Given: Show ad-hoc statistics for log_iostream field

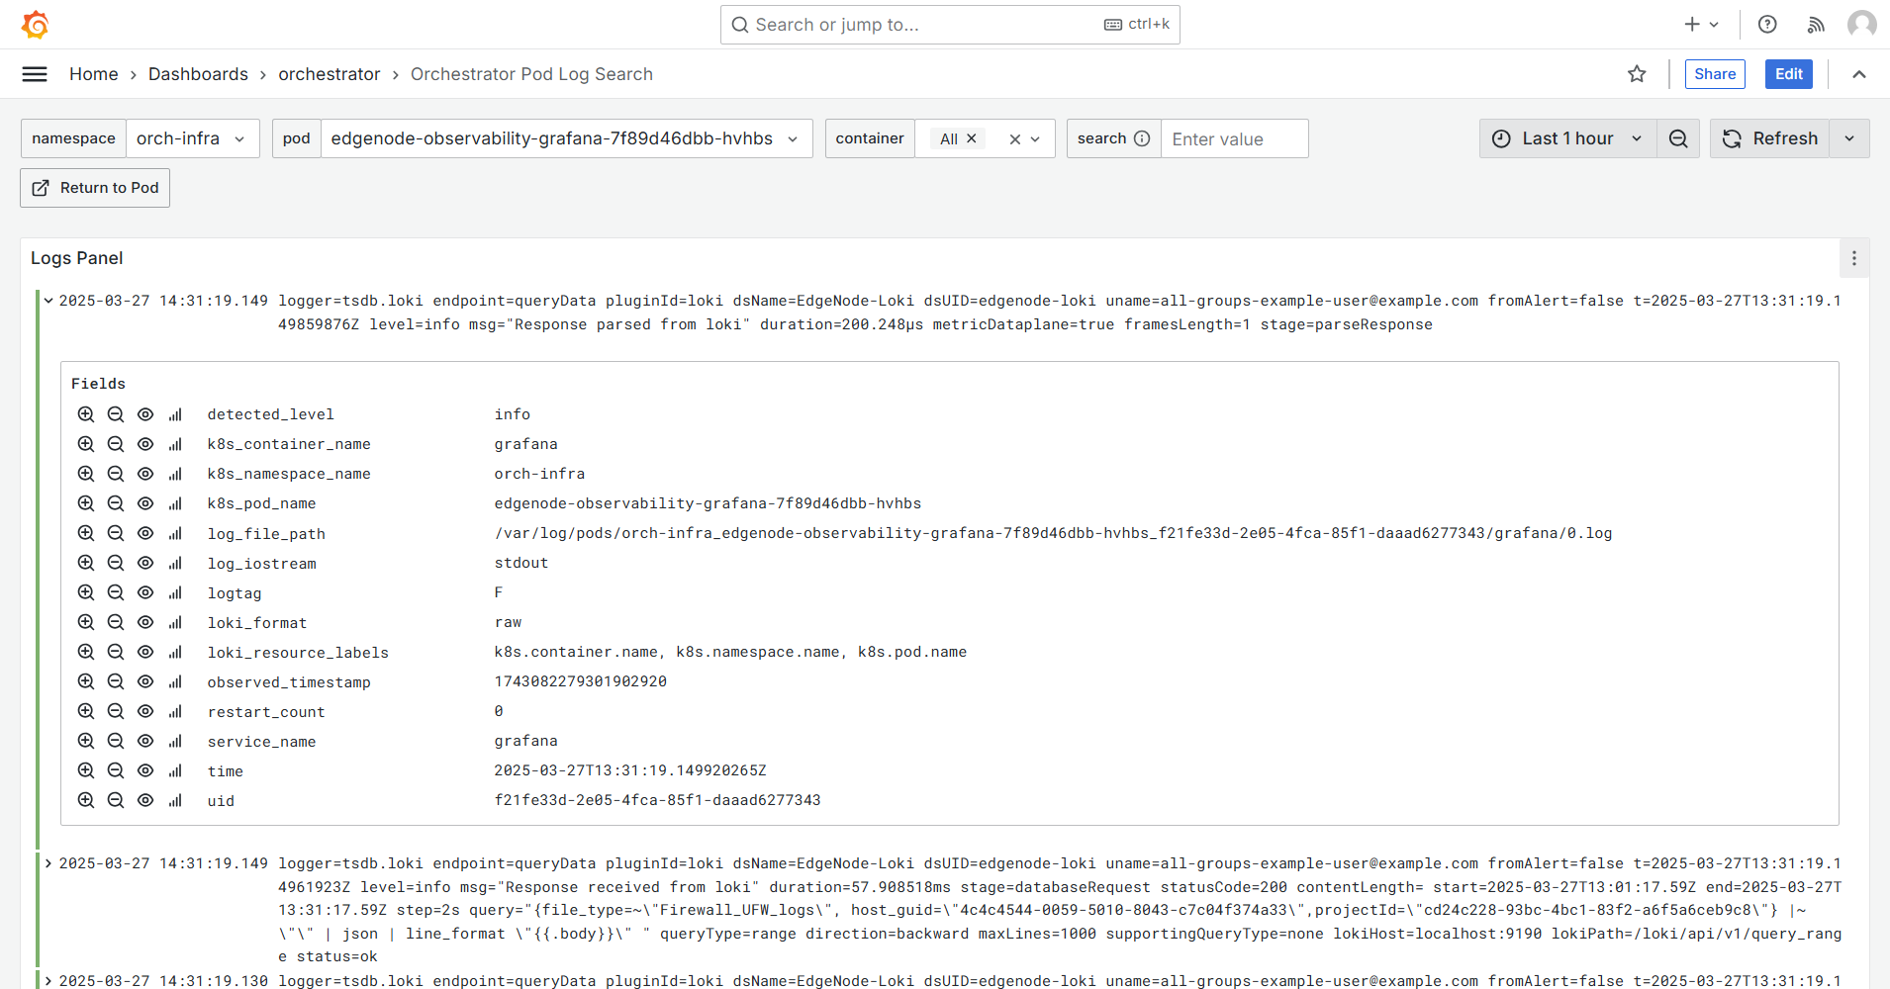Looking at the screenshot, I should click(x=175, y=563).
